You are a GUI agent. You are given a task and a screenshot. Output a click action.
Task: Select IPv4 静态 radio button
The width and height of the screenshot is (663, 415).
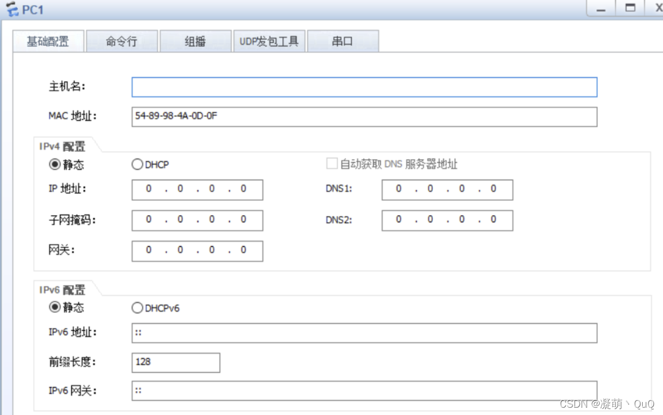54,164
